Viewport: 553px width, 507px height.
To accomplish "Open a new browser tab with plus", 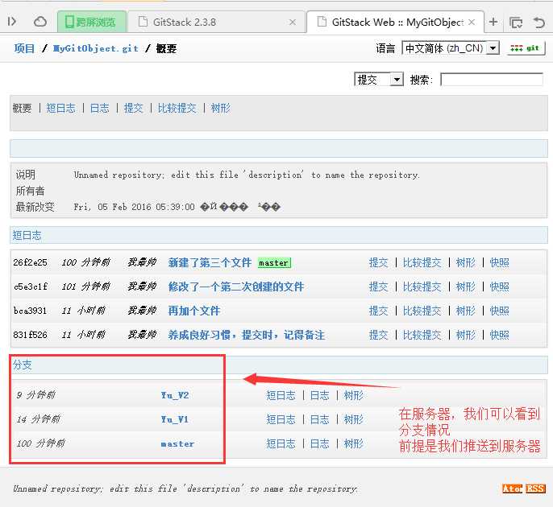I will (493, 22).
